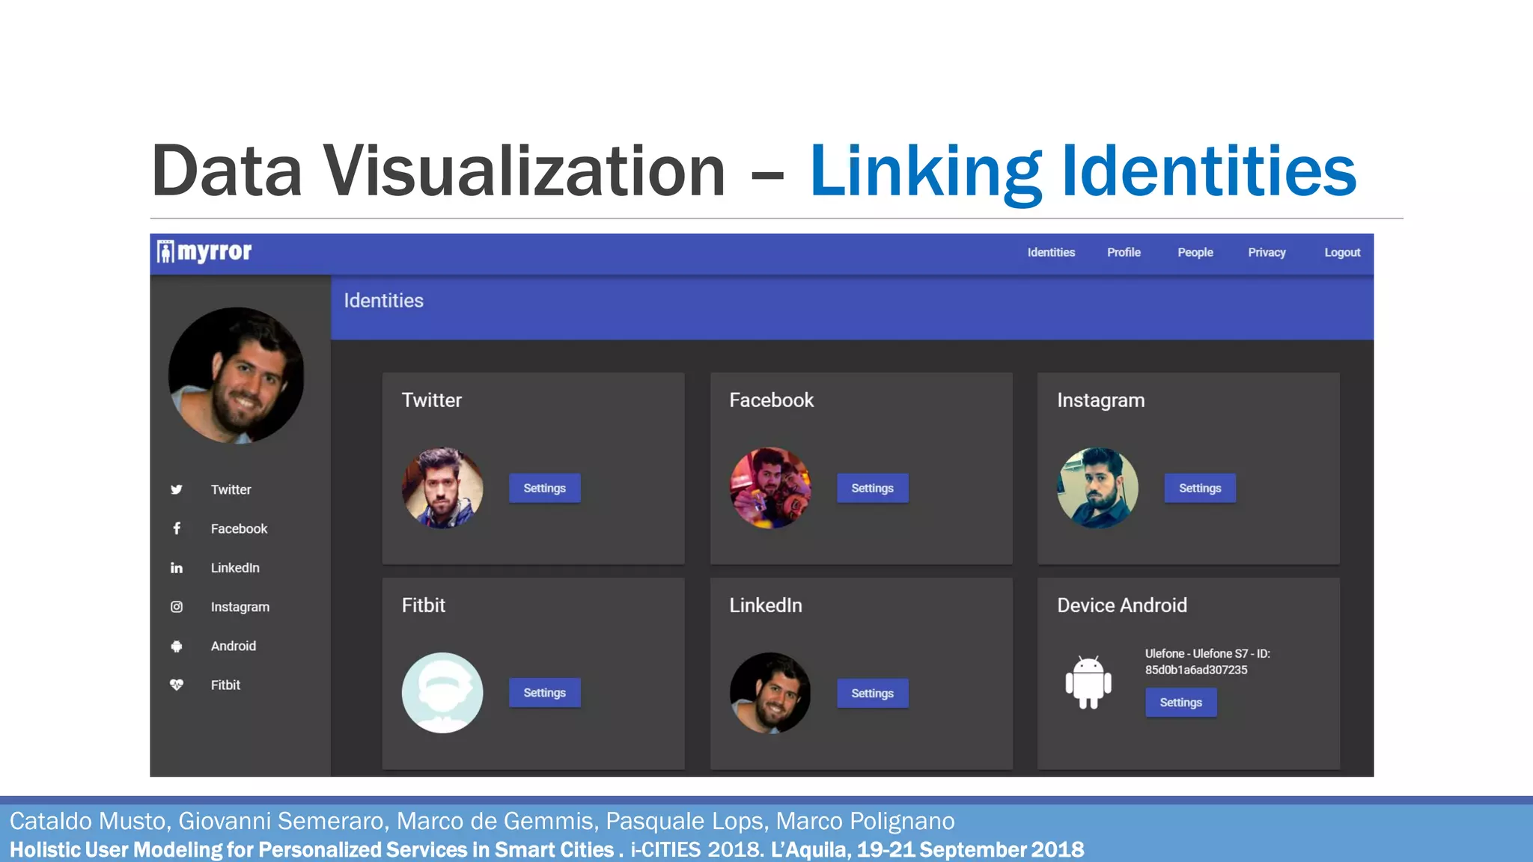This screenshot has height=862, width=1533.
Task: Open Settings for the Facebook identity
Action: [x=873, y=488]
